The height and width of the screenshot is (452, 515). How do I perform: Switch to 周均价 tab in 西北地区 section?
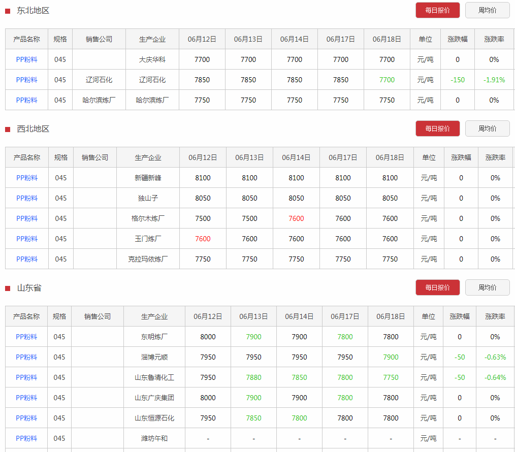click(x=488, y=128)
